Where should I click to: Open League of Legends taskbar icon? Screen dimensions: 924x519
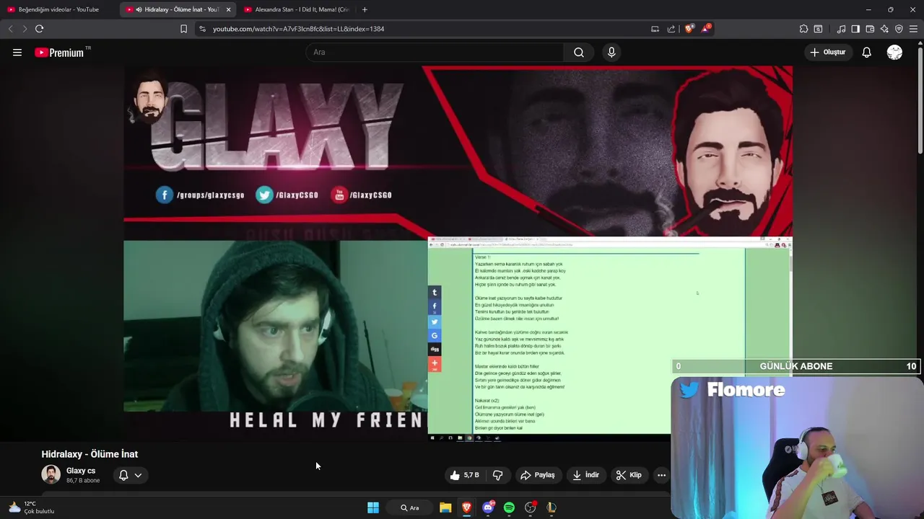coord(552,507)
